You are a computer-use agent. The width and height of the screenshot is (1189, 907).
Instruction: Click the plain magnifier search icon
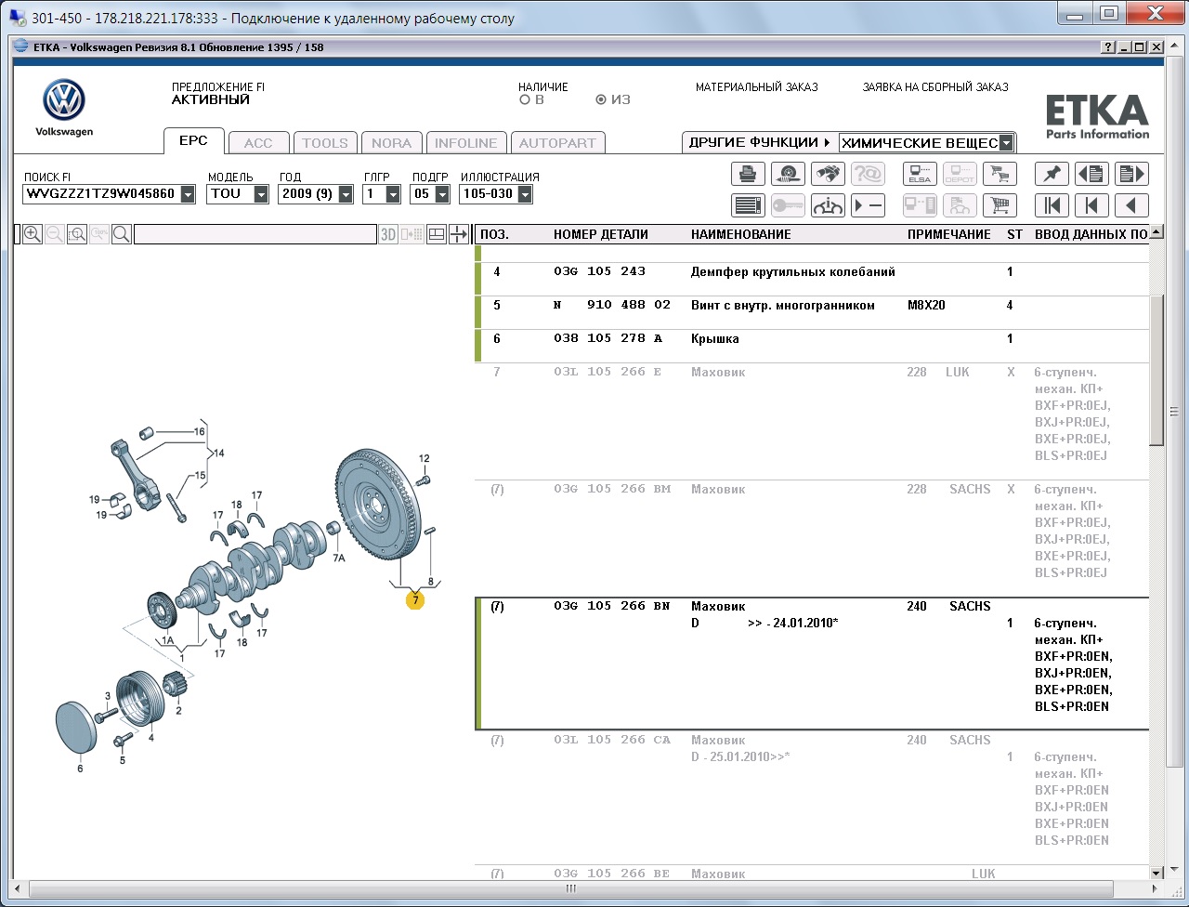tap(122, 234)
